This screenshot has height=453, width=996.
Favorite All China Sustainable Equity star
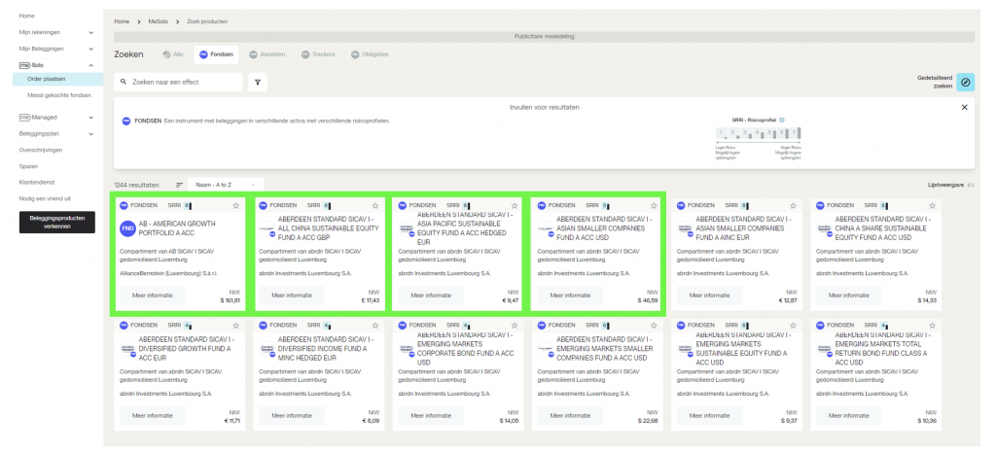pyautogui.click(x=374, y=205)
